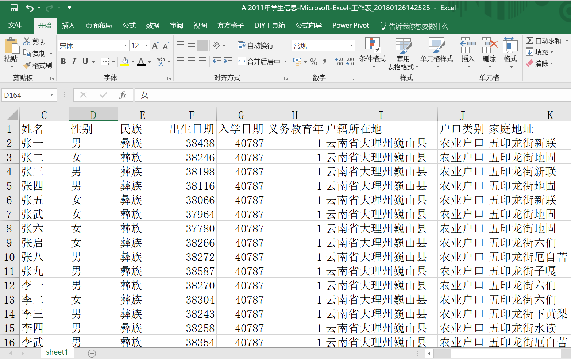The width and height of the screenshot is (571, 359).
Task: Open Conditional Formatting 条件格式
Action: tap(373, 53)
